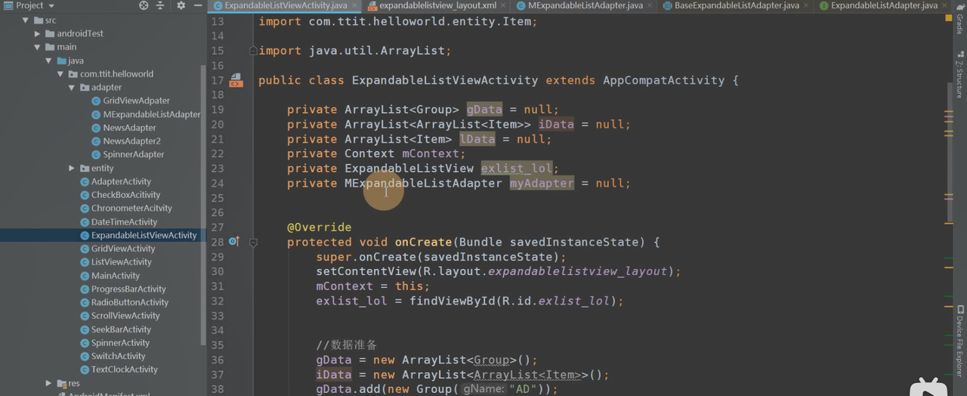Hide the Project panel with the minimize icon
This screenshot has height=396, width=967.
point(197,5)
